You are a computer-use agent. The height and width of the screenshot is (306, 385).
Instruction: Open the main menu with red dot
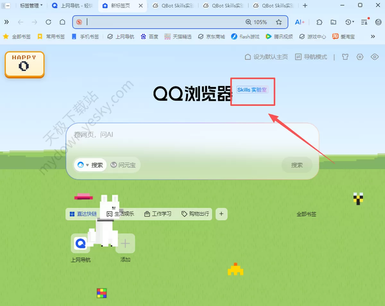pyautogui.click(x=364, y=22)
